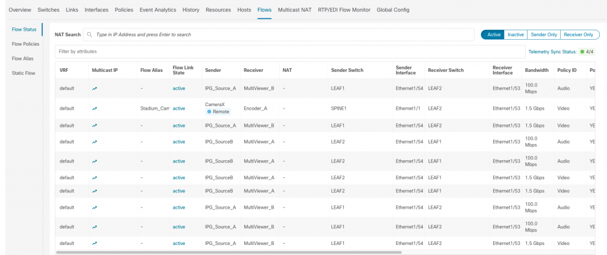This screenshot has width=607, height=255.
Task: Click the SPINE1 sender switch cell
Action: tap(338, 109)
